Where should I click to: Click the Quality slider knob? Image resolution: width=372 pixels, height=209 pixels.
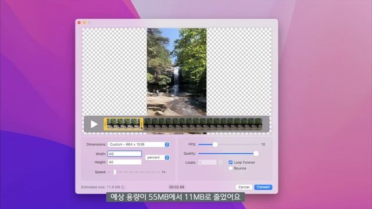pos(256,153)
